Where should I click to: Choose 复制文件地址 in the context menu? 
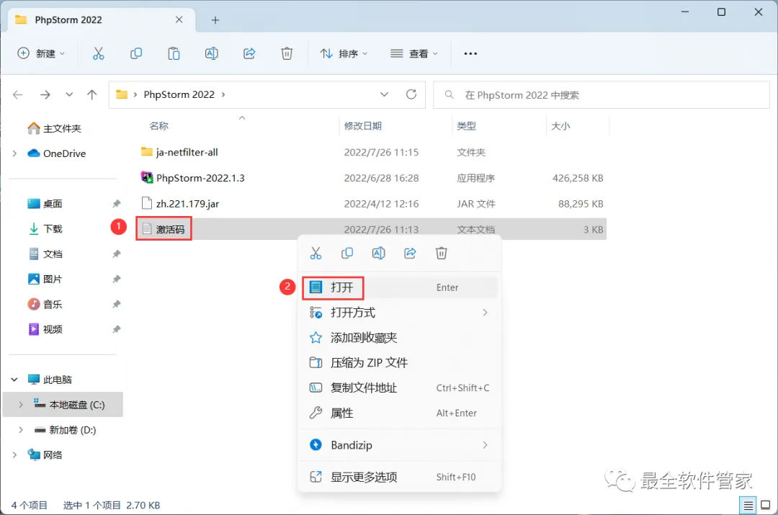399,388
